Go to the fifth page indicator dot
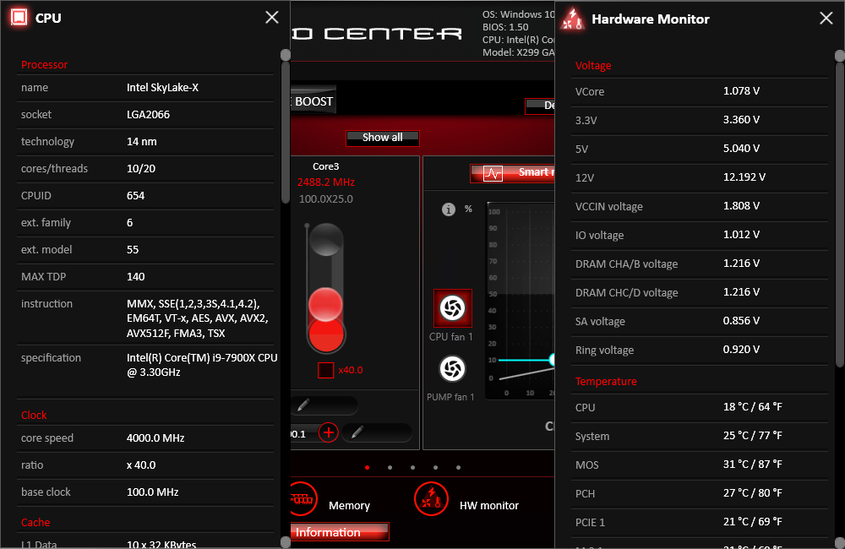 pyautogui.click(x=458, y=468)
